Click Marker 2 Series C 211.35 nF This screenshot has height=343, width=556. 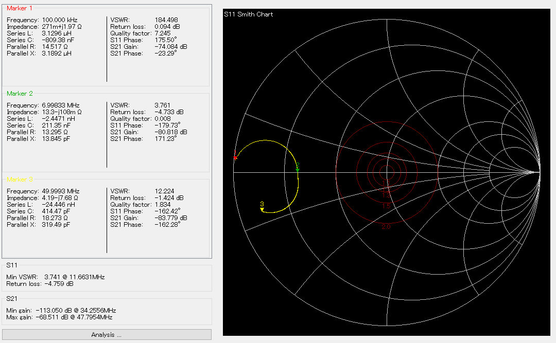tap(56, 125)
